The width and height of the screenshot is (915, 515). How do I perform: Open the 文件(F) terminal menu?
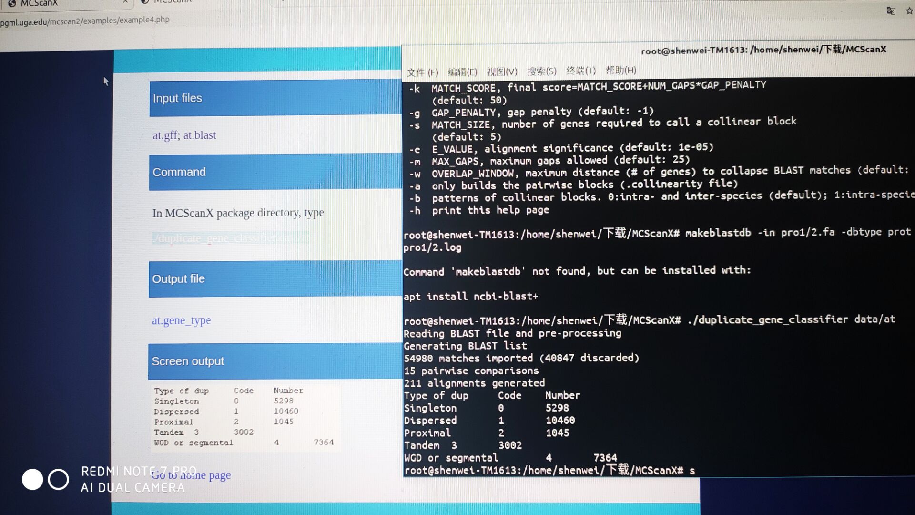pos(422,72)
